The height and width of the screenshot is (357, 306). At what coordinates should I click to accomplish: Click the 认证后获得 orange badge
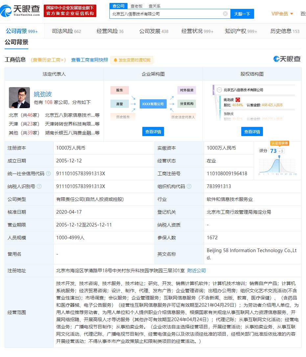point(280,143)
